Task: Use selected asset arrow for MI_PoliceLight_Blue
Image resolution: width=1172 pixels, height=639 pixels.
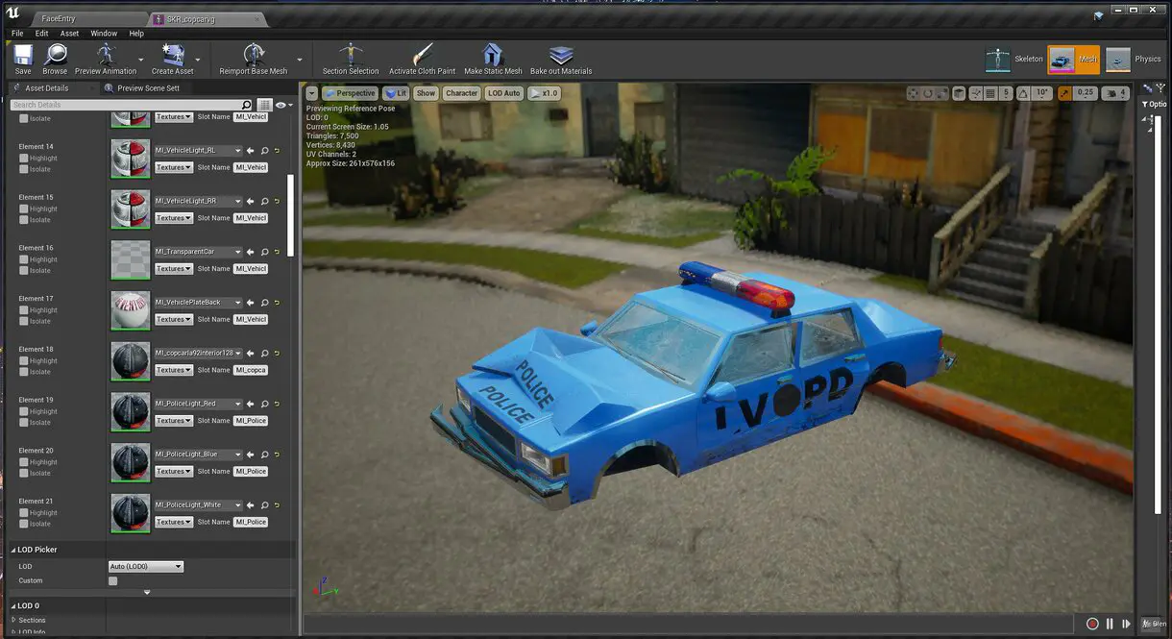Action: click(x=251, y=455)
